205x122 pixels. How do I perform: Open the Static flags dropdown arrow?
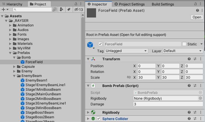tap(202, 44)
